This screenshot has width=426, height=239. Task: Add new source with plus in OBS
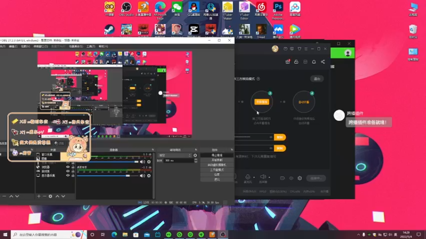(38, 196)
